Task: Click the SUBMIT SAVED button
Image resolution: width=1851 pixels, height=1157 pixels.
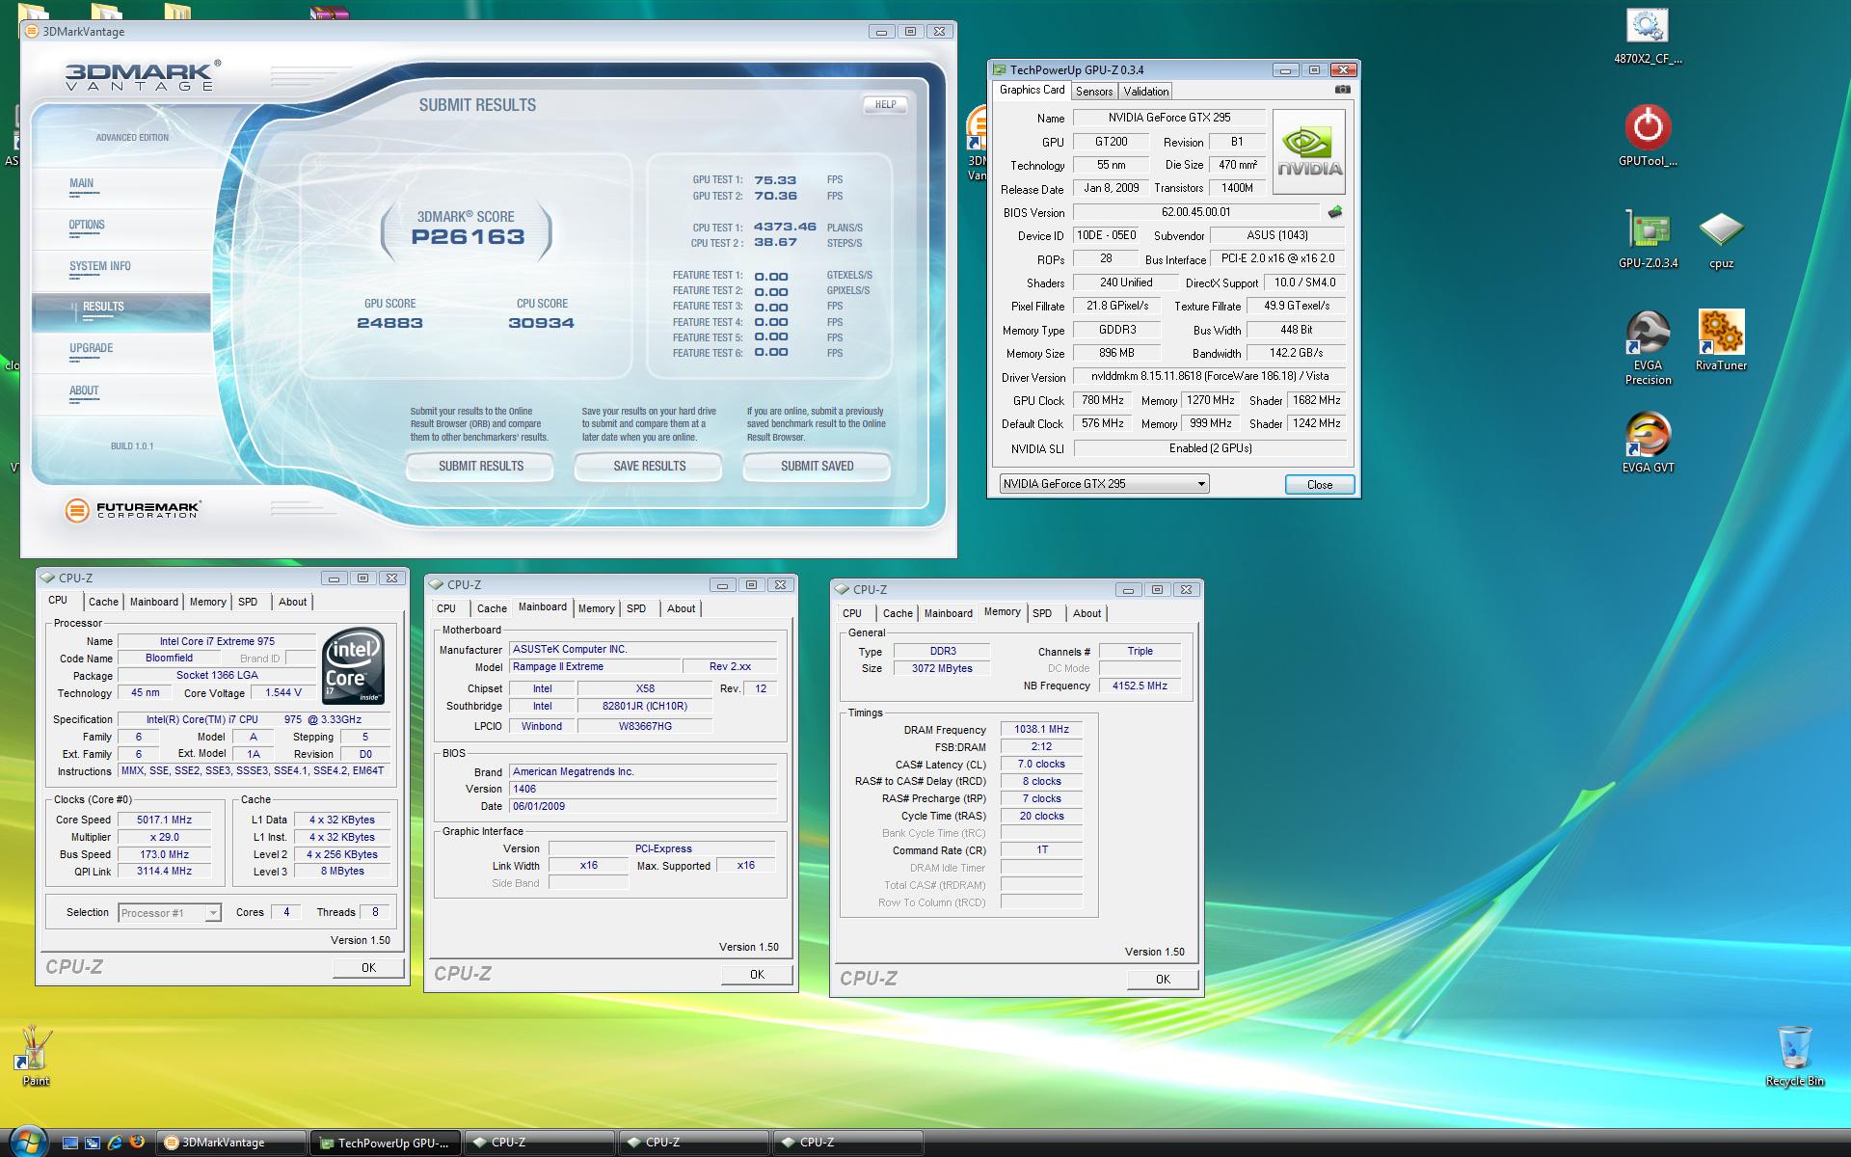Action: pyautogui.click(x=817, y=467)
